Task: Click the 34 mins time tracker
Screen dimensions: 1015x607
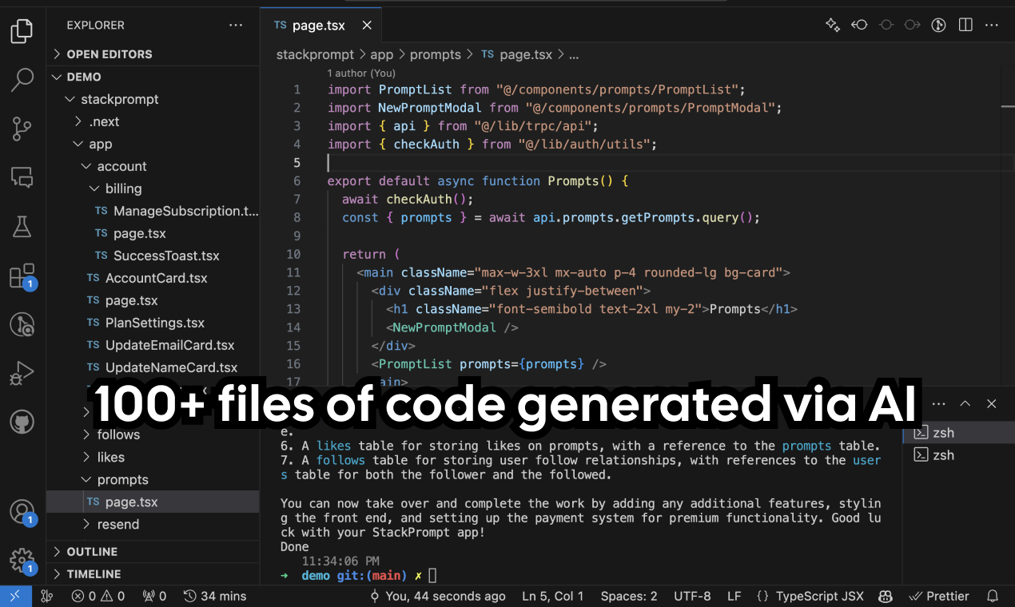Action: point(215,596)
